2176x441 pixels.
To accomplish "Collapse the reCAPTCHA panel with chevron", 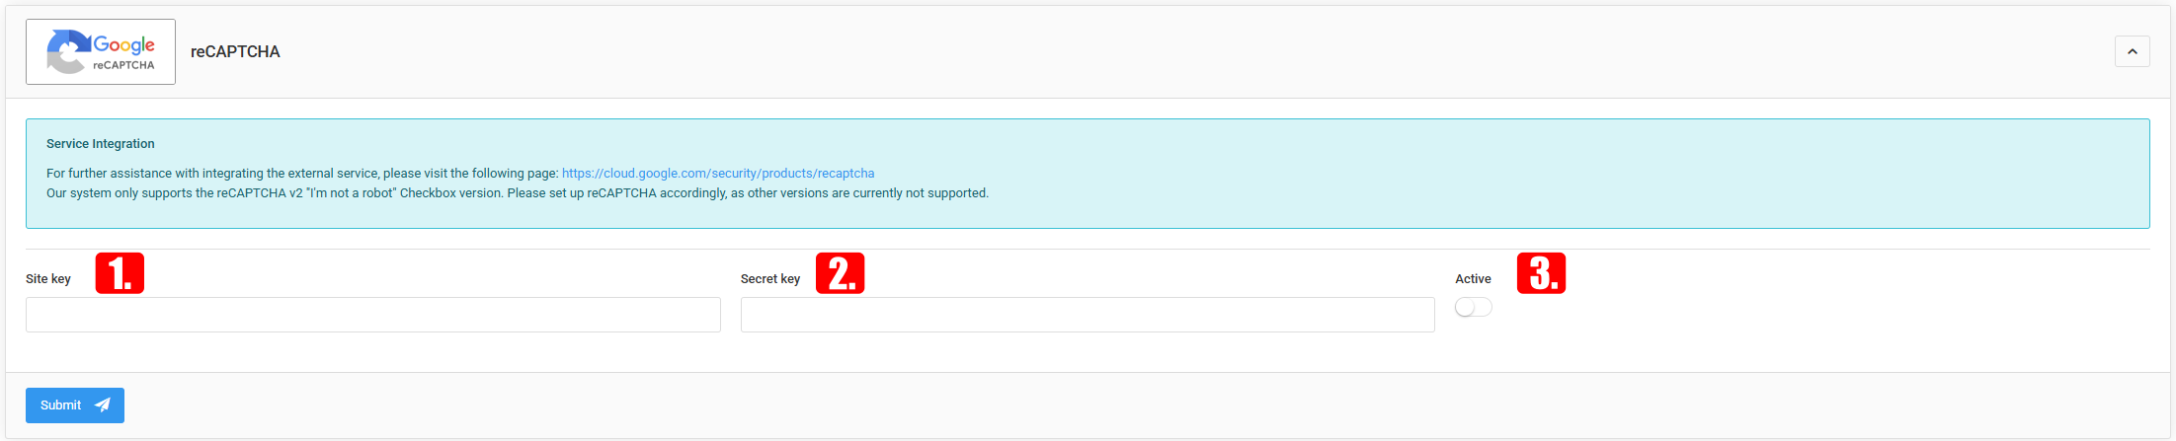I will coord(2132,51).
